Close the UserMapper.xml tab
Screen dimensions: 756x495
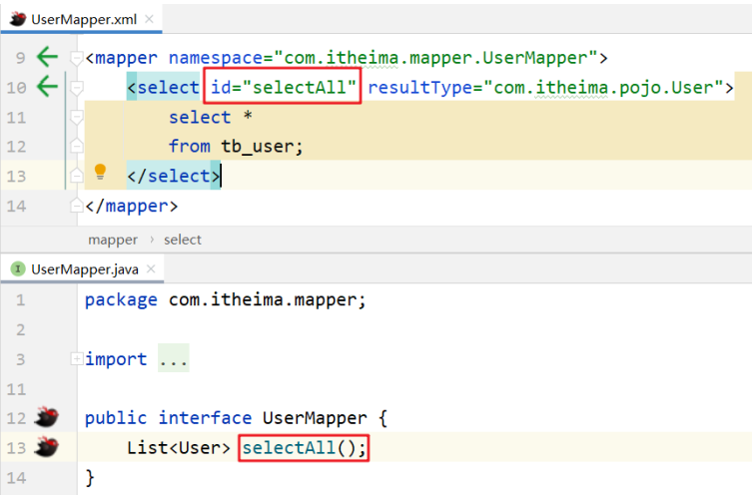point(150,19)
